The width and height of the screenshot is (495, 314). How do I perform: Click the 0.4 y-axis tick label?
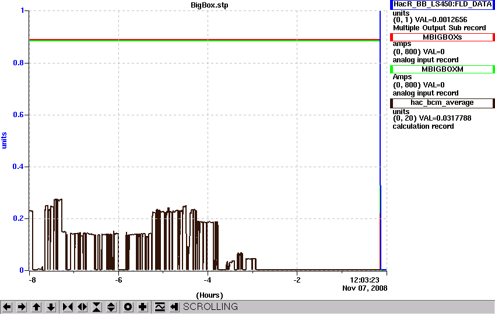click(18, 166)
